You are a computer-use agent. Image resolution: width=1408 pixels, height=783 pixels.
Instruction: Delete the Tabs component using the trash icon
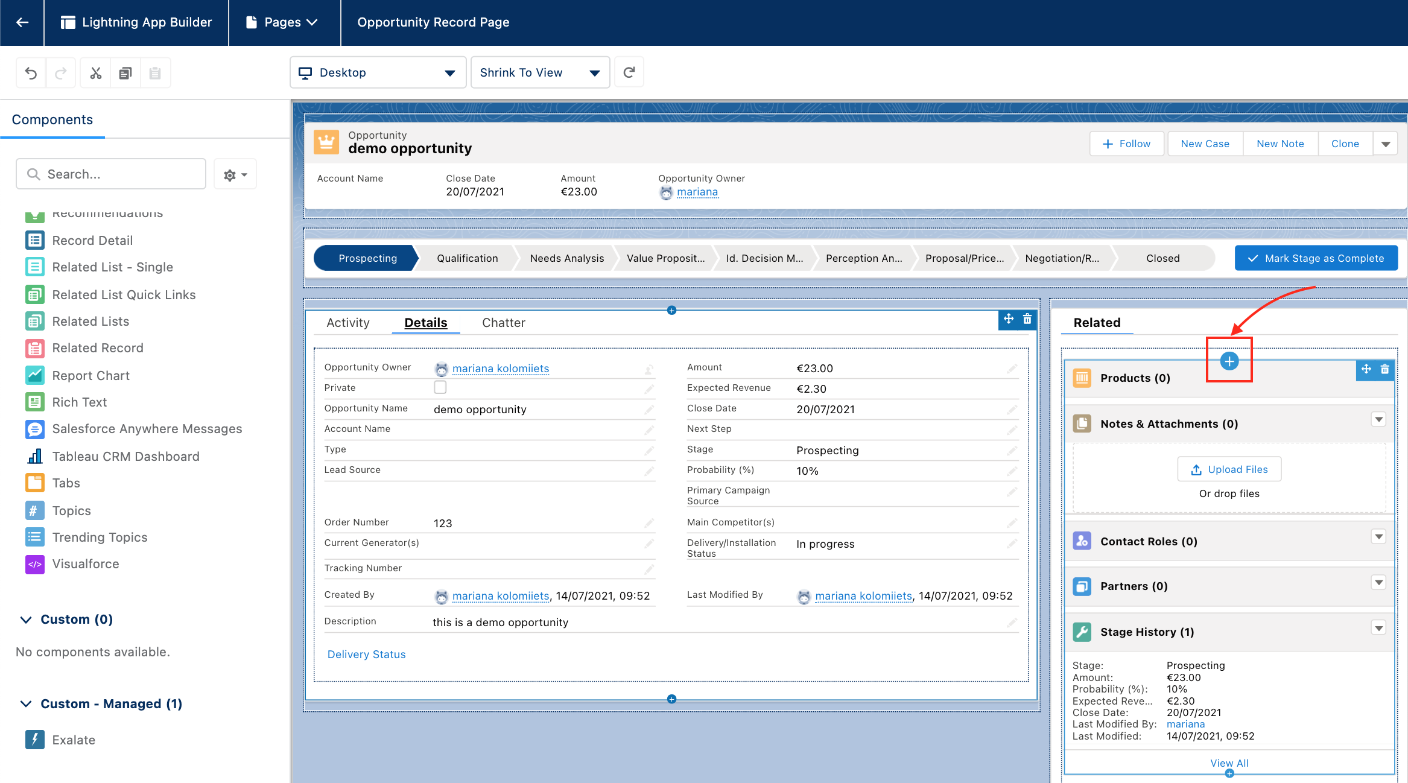point(1027,319)
